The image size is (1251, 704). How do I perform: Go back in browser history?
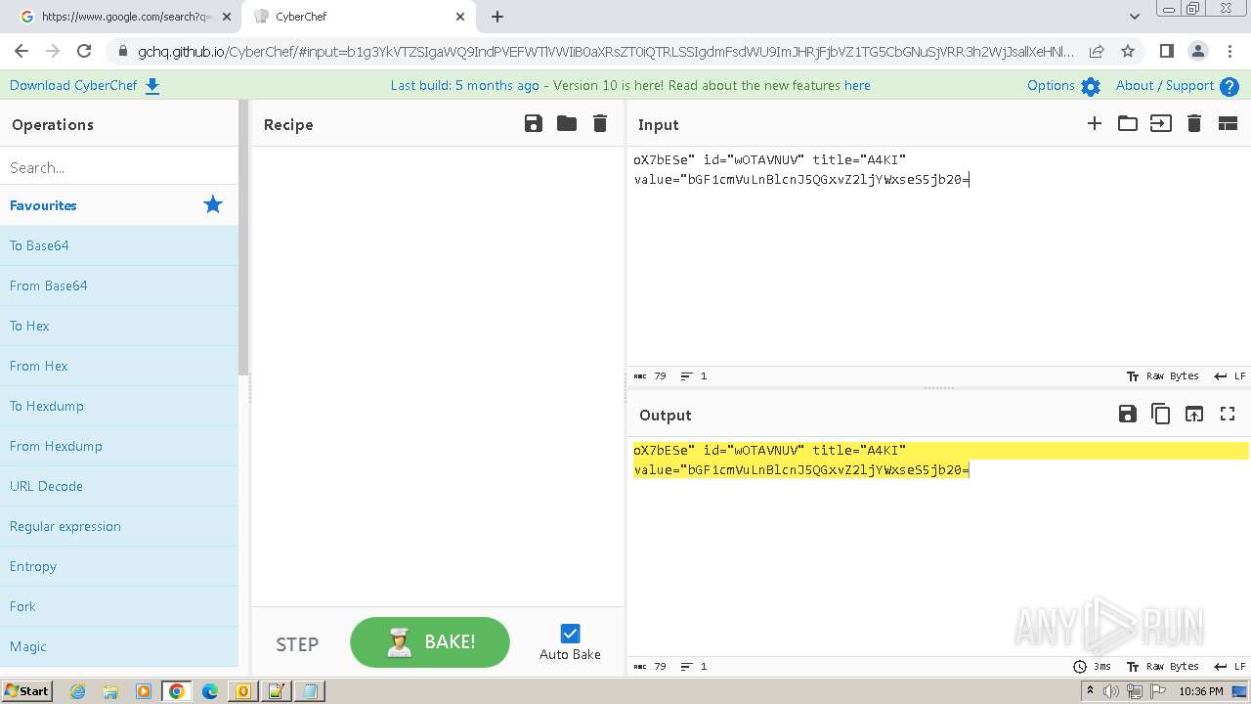coord(22,51)
